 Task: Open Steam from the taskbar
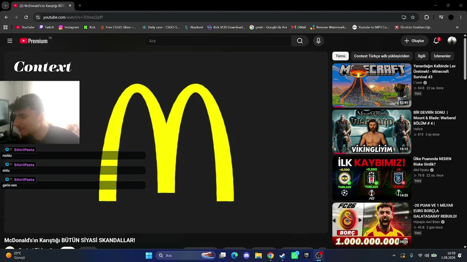pos(282,255)
